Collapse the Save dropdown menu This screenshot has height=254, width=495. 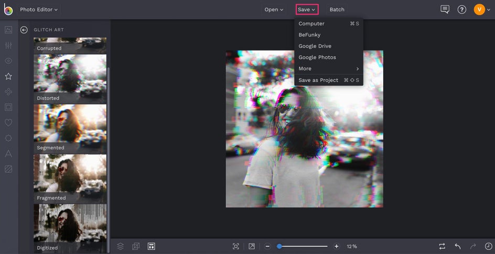click(x=307, y=9)
